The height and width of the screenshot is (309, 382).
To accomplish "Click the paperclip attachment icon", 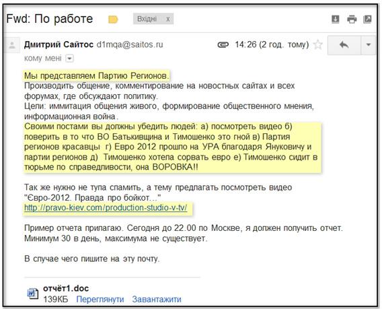I will pos(223,45).
